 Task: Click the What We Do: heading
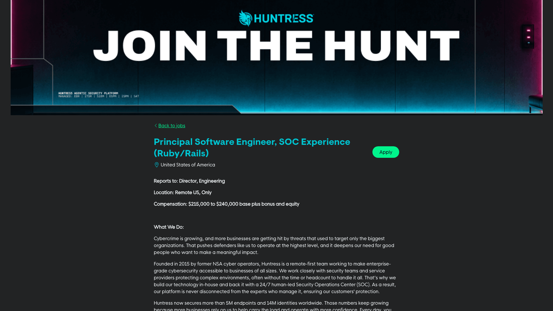tap(169, 227)
